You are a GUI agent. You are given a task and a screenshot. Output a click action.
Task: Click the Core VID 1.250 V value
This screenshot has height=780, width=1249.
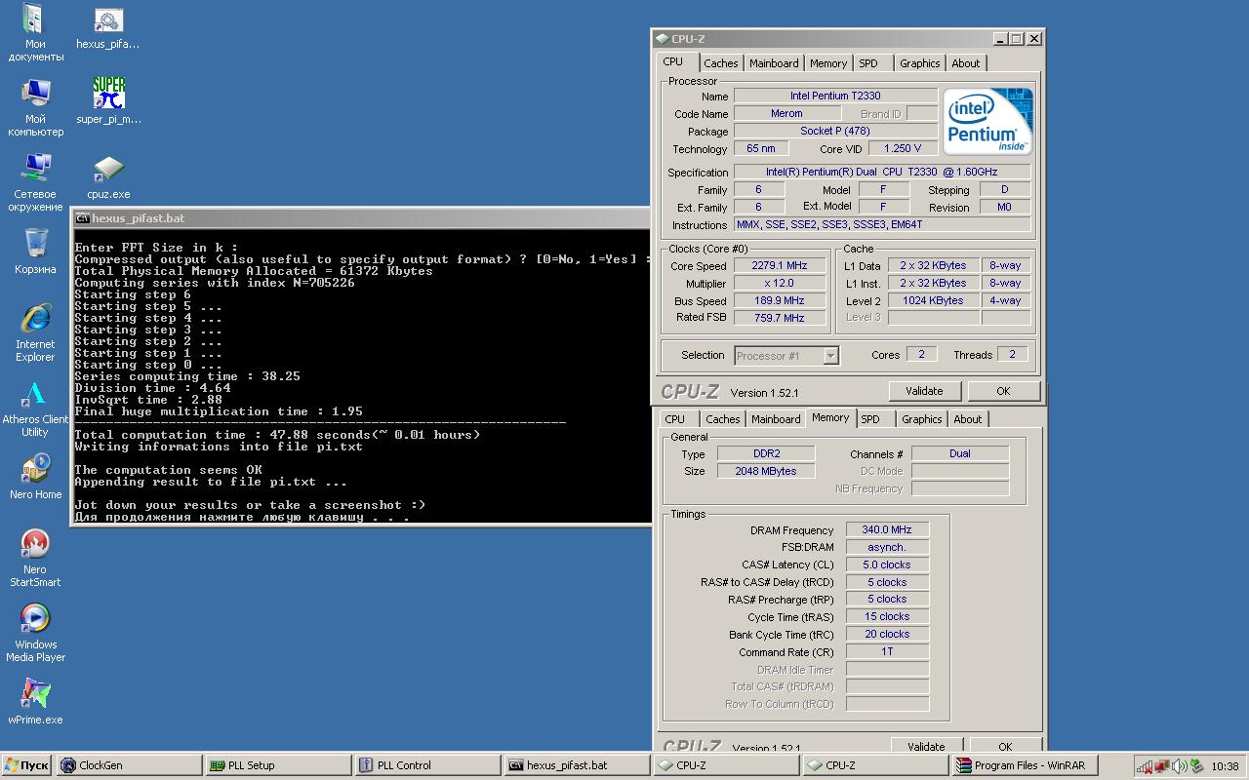click(903, 148)
